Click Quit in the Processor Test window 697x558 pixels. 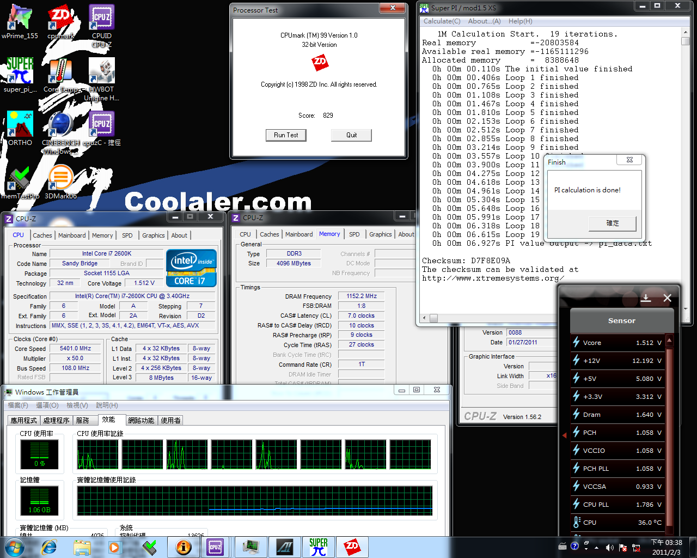point(352,135)
